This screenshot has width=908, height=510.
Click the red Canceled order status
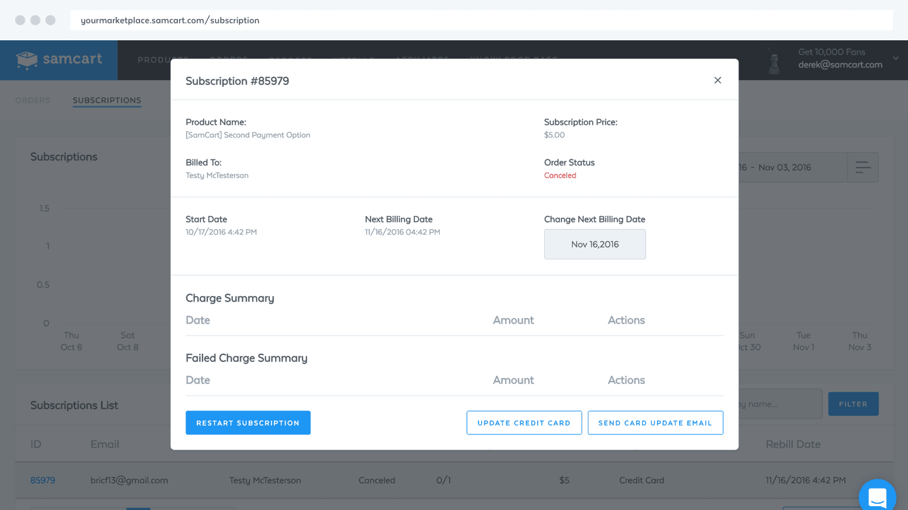tap(560, 176)
